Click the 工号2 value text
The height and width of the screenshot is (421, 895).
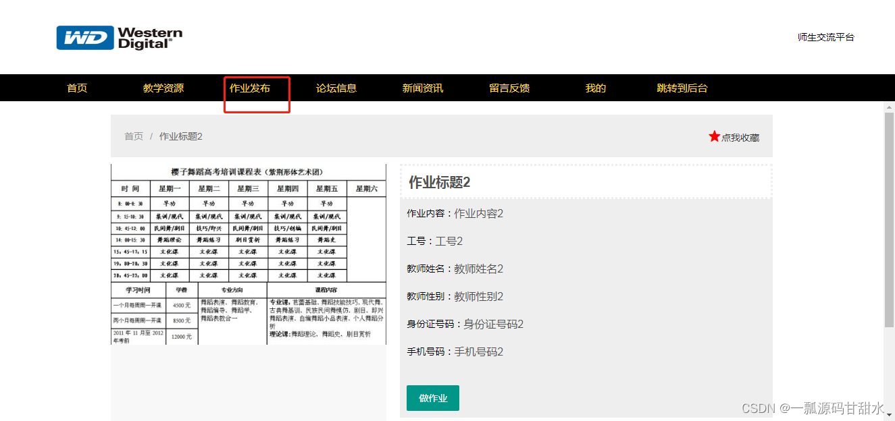(449, 241)
